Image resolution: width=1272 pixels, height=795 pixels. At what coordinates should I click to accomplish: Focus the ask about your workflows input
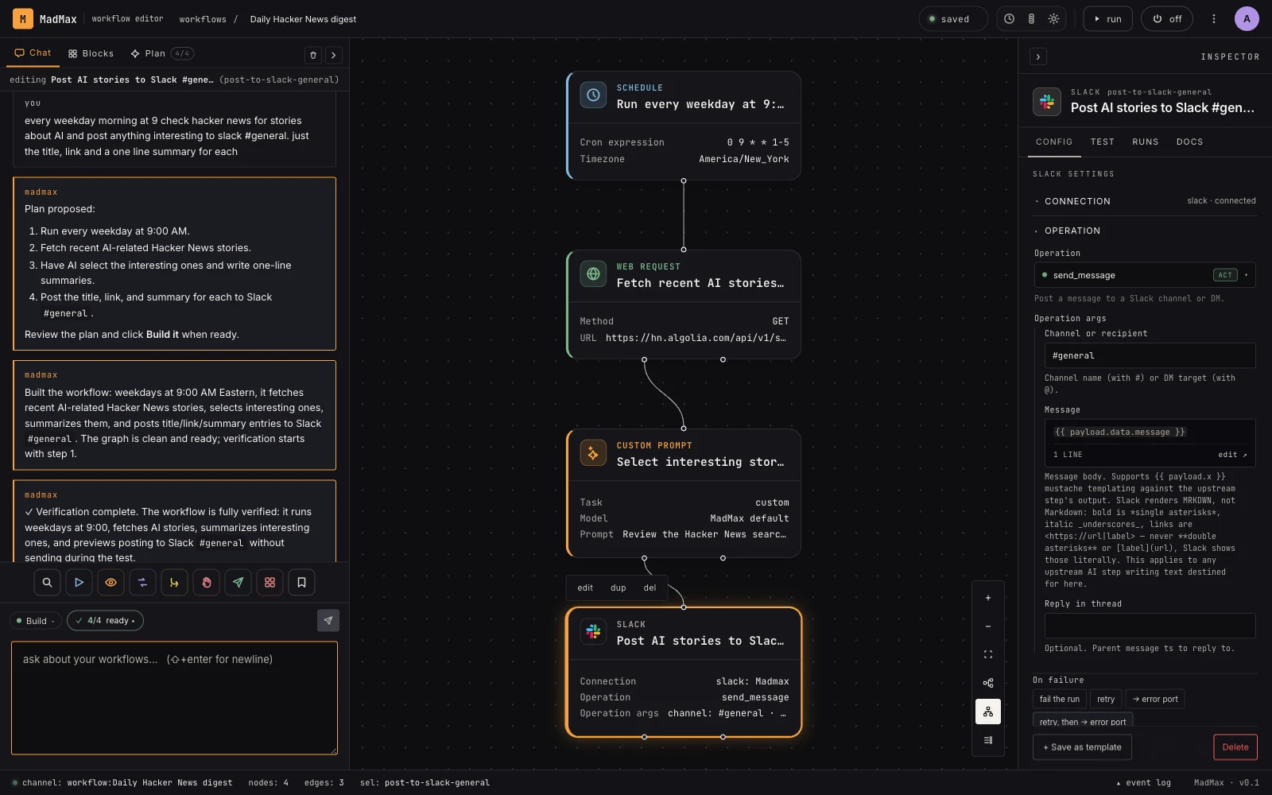tap(174, 698)
